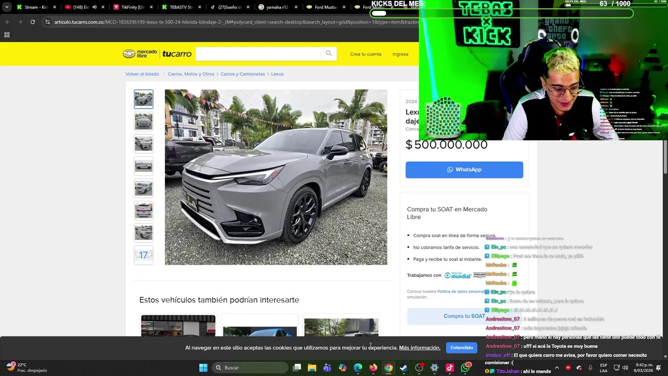Screen dimensions: 668x376
Task: Reload the current page
Action: click(x=32, y=22)
